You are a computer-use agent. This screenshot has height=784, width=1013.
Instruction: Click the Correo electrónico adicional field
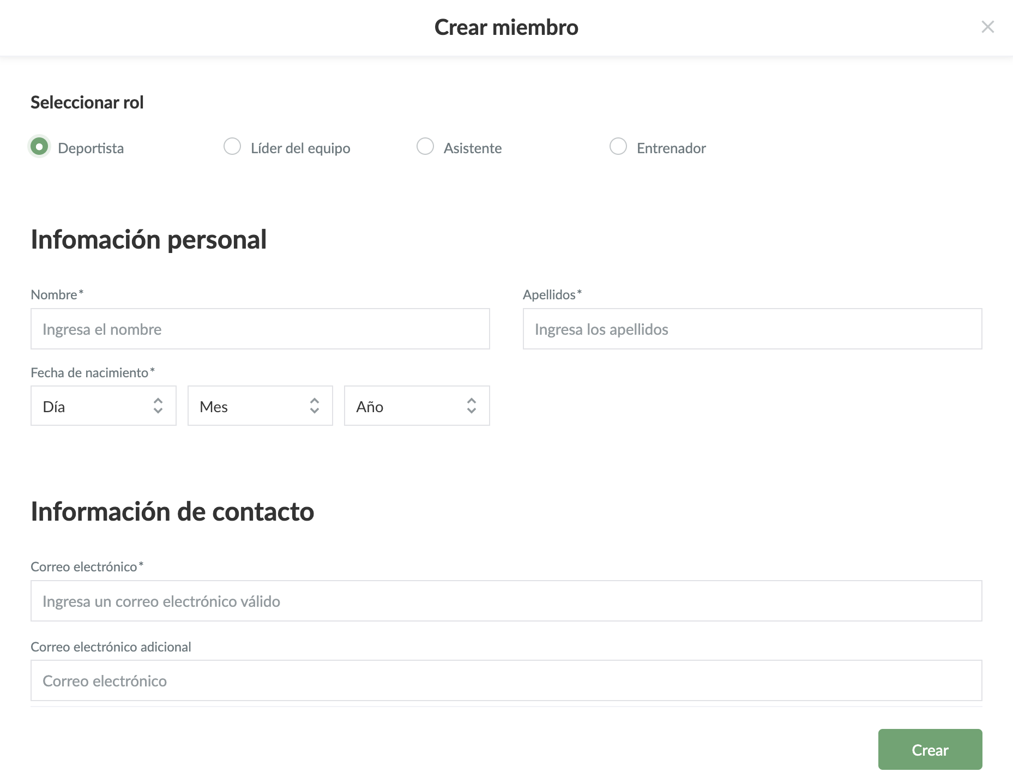click(x=506, y=681)
